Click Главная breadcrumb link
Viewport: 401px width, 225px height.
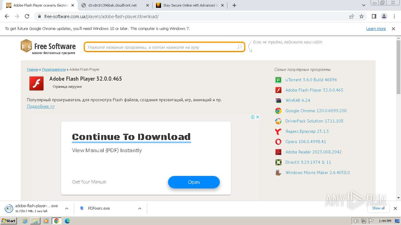point(33,69)
